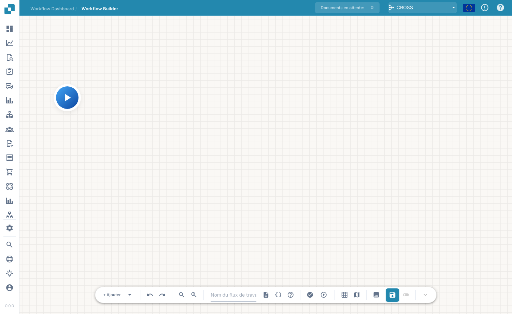
Task: Redo the last undone change
Action: tap(162, 295)
